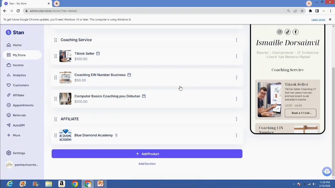
Task: Click Facebook icon in store preview
Action: (295, 32)
